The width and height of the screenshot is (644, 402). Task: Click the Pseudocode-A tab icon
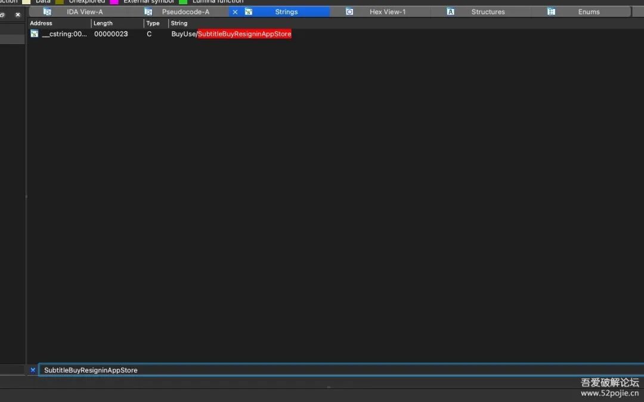[148, 11]
